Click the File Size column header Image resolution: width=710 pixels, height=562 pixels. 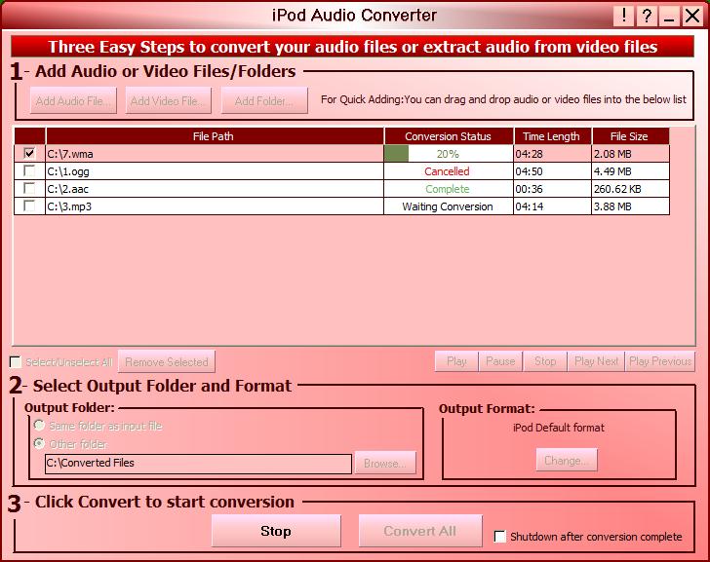630,136
